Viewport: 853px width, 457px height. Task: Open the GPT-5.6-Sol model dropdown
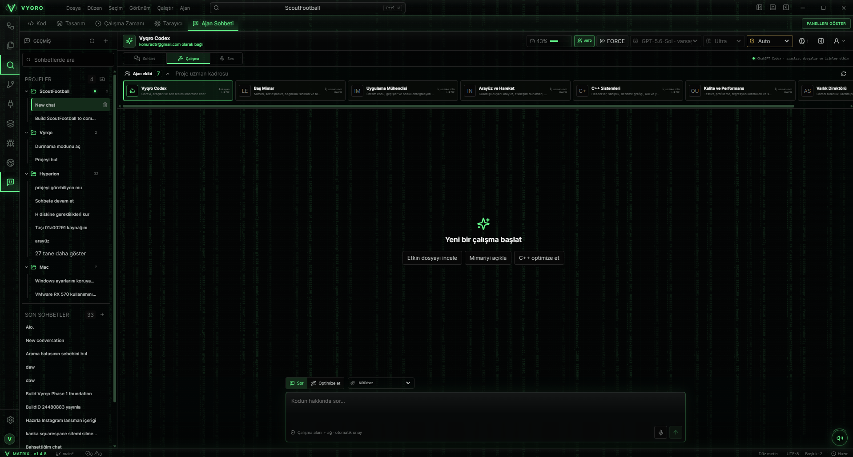[x=665, y=41]
